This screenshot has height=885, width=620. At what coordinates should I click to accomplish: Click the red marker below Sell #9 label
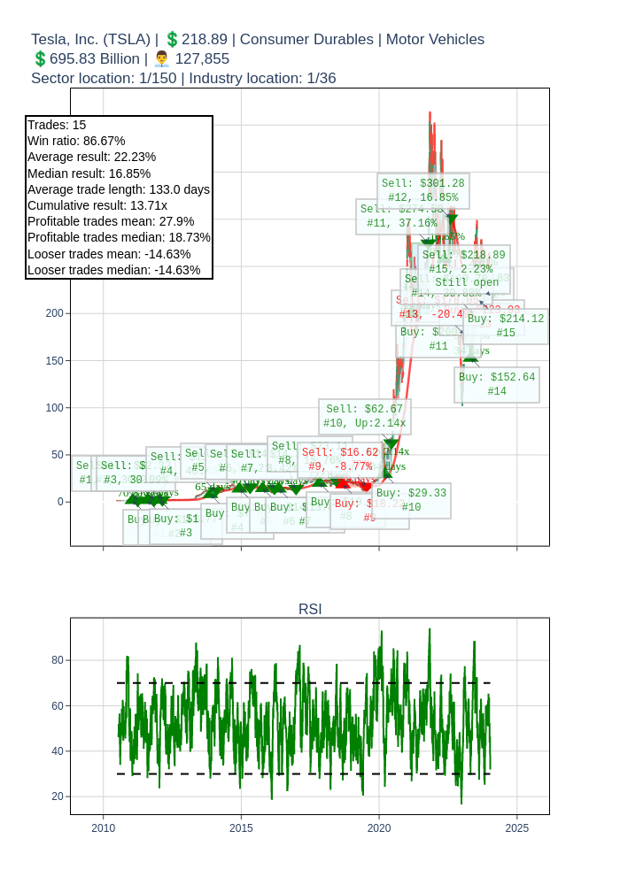(366, 486)
